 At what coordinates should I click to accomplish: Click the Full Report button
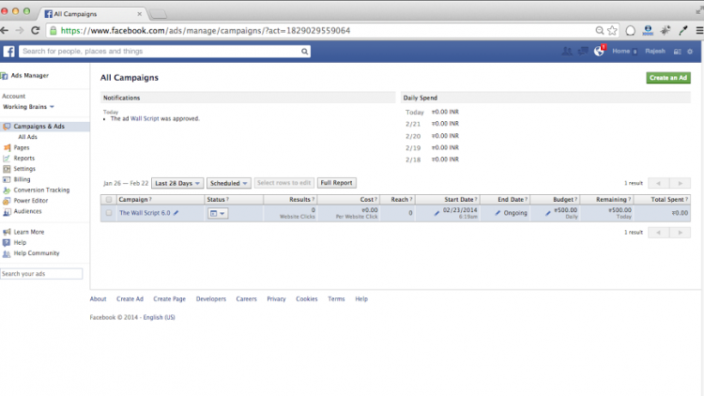[336, 183]
